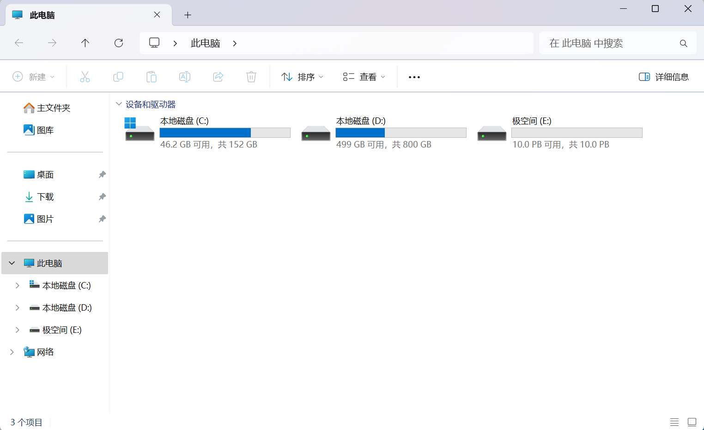Click the Share icon

(218, 77)
